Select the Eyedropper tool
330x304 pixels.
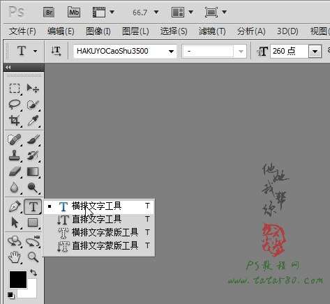point(33,121)
